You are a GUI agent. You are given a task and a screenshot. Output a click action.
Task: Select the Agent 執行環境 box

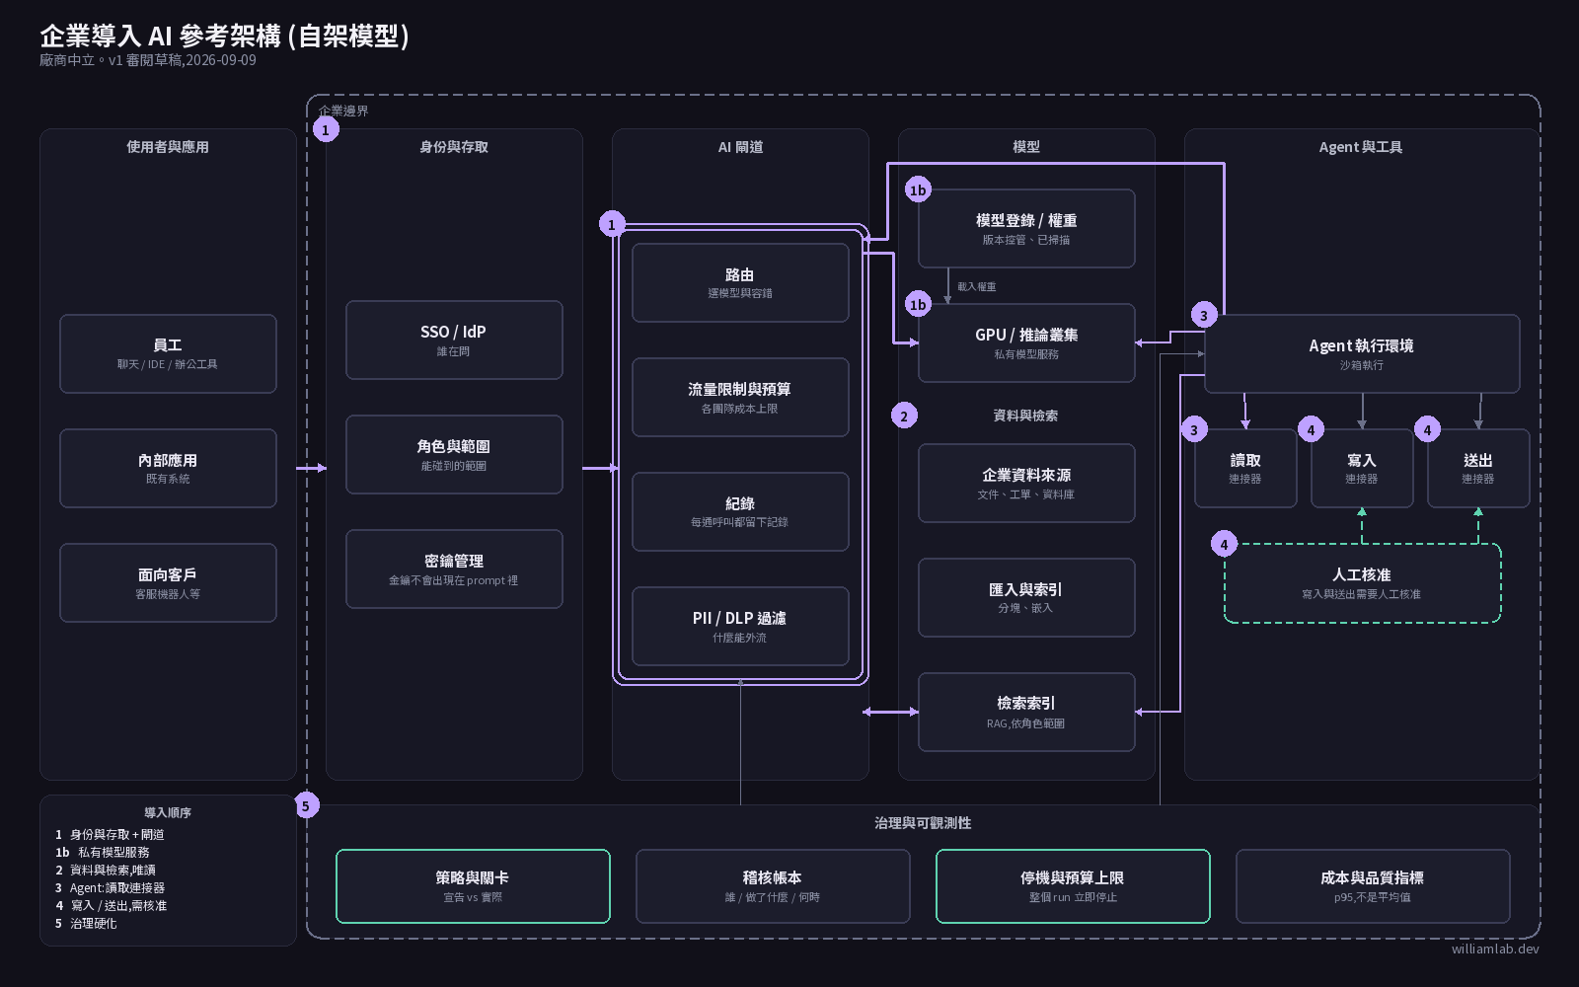(x=1362, y=353)
